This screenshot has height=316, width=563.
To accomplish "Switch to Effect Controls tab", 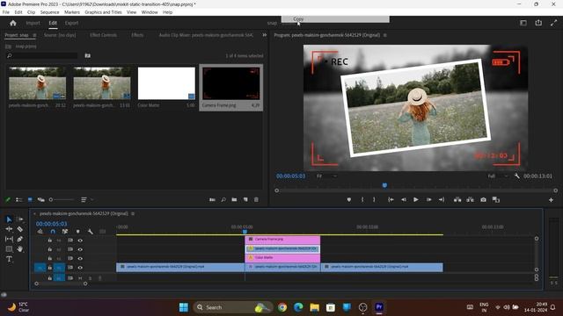I will coord(104,35).
